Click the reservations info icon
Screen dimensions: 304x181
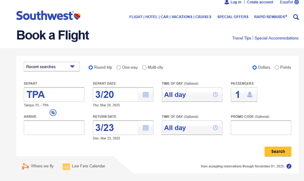click(x=289, y=166)
